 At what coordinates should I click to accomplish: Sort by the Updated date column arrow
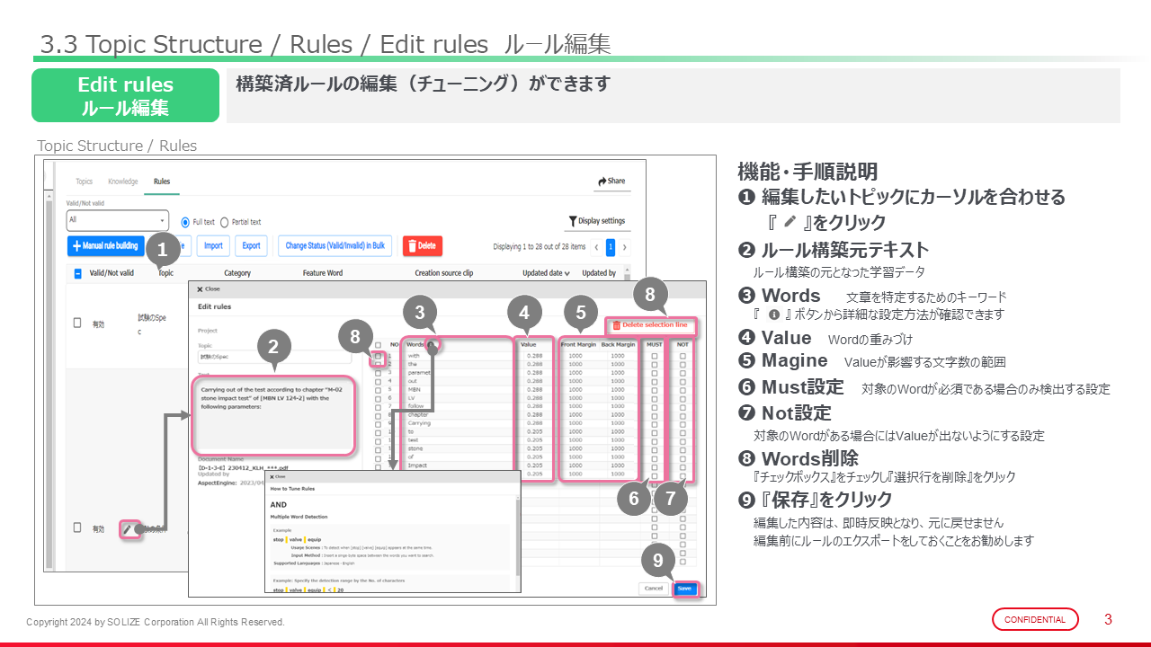point(567,273)
